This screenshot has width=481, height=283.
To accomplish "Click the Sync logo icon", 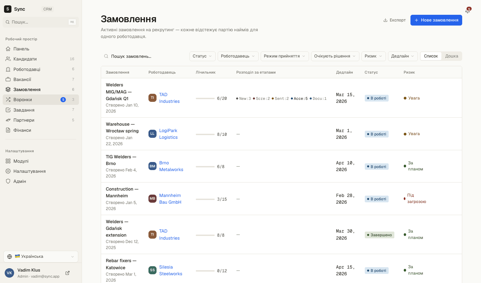I will [8, 9].
